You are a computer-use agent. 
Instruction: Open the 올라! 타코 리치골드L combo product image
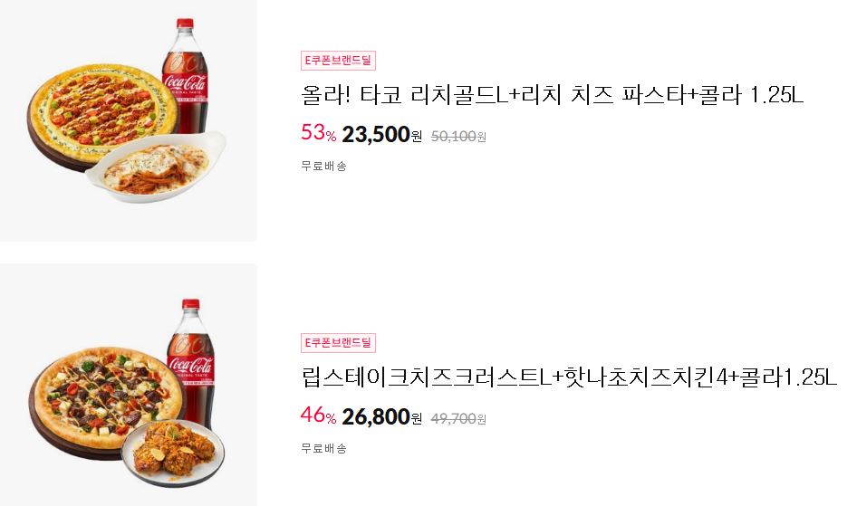point(128,120)
